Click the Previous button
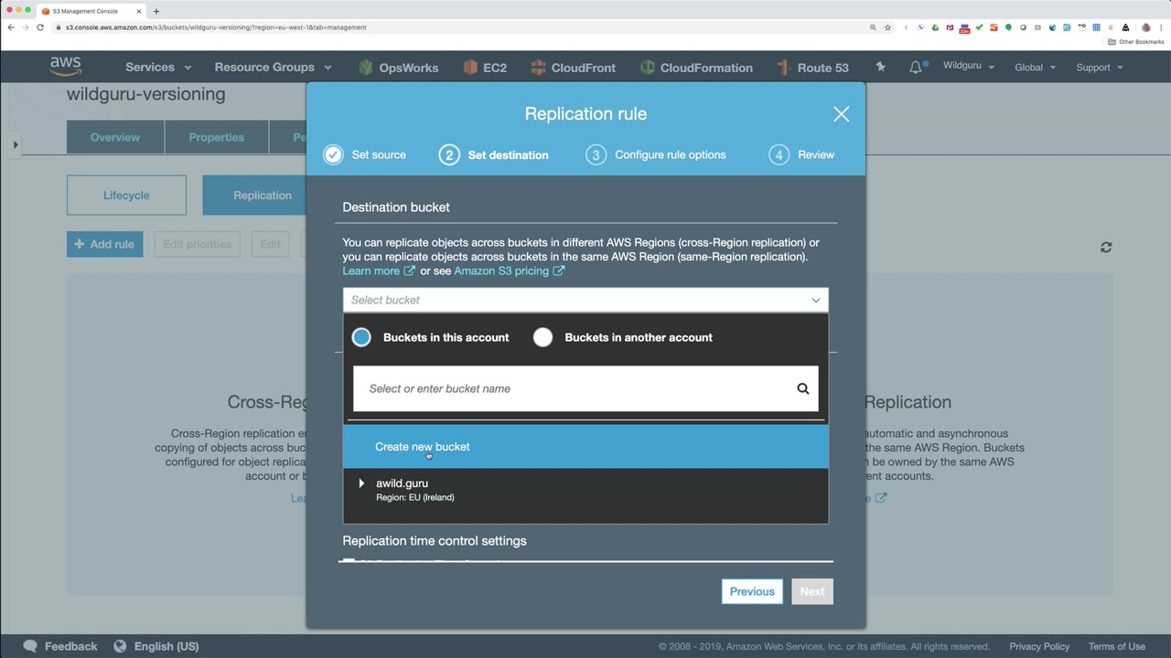Image resolution: width=1171 pixels, height=658 pixels. click(752, 591)
